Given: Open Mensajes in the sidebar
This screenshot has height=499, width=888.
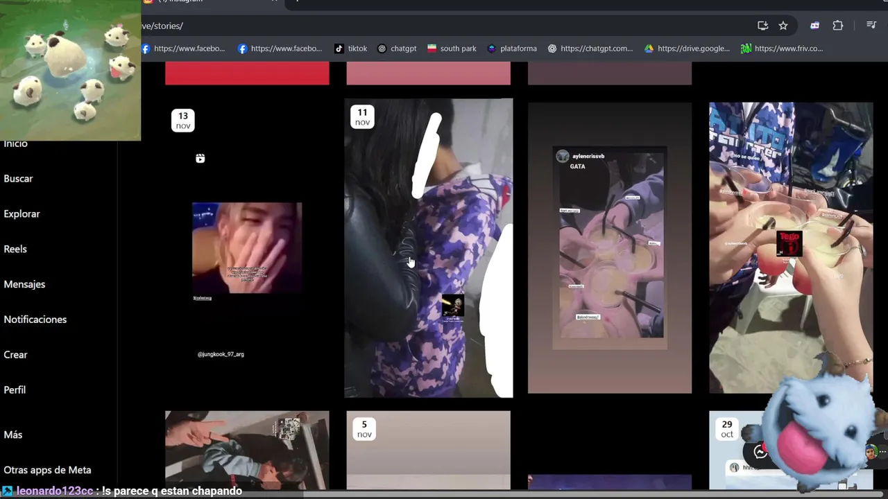Looking at the screenshot, I should click(x=24, y=284).
